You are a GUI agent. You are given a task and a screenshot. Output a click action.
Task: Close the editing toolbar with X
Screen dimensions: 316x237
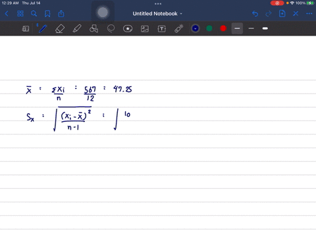pos(296,14)
